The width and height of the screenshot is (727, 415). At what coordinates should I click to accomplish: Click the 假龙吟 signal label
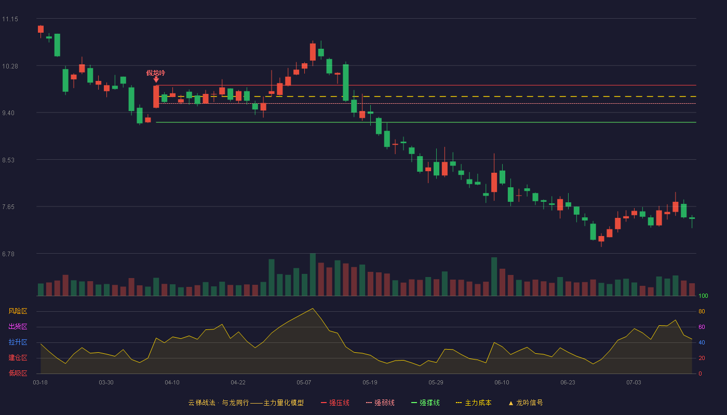click(x=156, y=73)
